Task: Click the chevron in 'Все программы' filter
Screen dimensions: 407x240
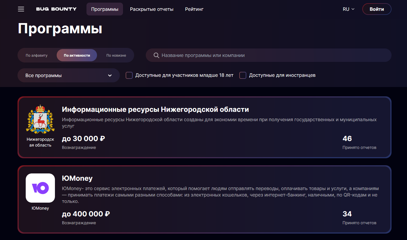Action: click(x=110, y=75)
